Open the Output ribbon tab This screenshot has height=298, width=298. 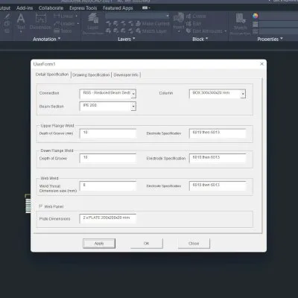pos(5,8)
